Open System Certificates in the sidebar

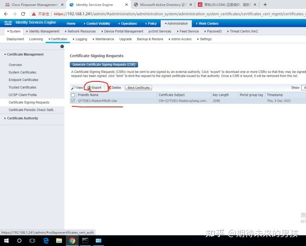23,72
